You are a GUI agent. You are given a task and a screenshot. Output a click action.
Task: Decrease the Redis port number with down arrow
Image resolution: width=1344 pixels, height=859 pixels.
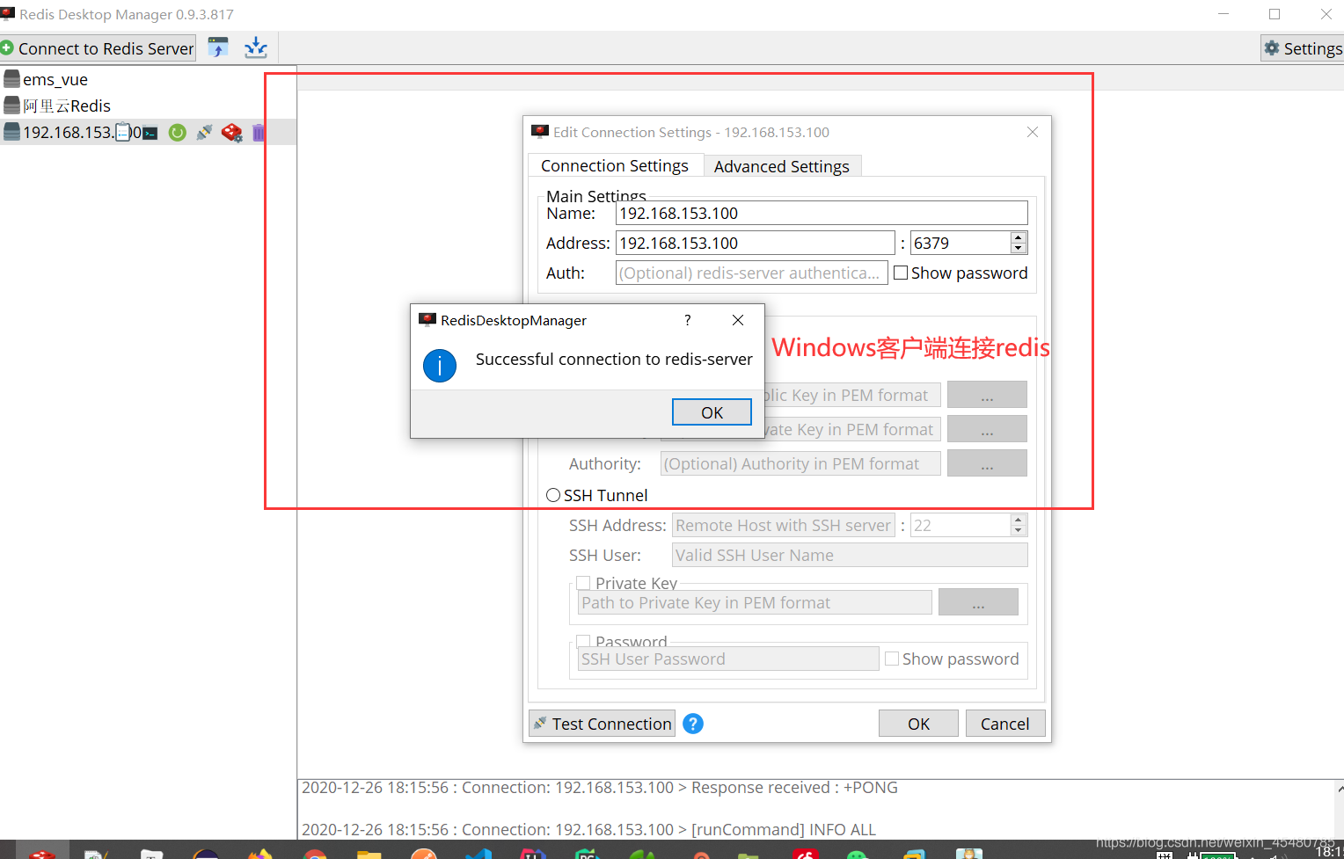(x=1019, y=249)
